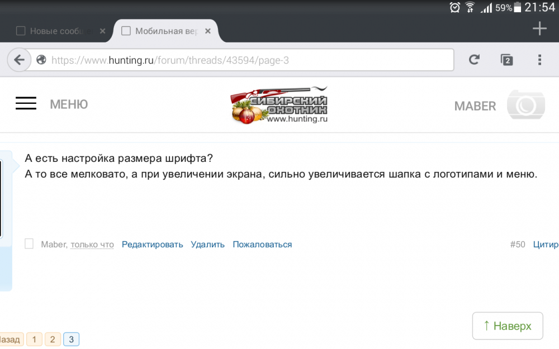Click the Удалить link on the post
Viewport: 559px width, 349px height.
(207, 245)
